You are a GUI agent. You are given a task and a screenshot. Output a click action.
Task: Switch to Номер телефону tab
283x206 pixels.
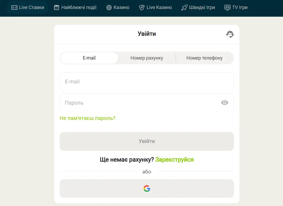coord(205,58)
